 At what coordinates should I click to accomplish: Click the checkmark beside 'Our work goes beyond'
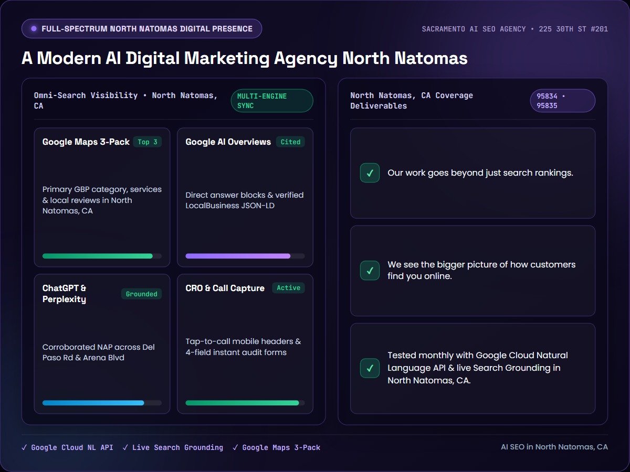pyautogui.click(x=370, y=173)
